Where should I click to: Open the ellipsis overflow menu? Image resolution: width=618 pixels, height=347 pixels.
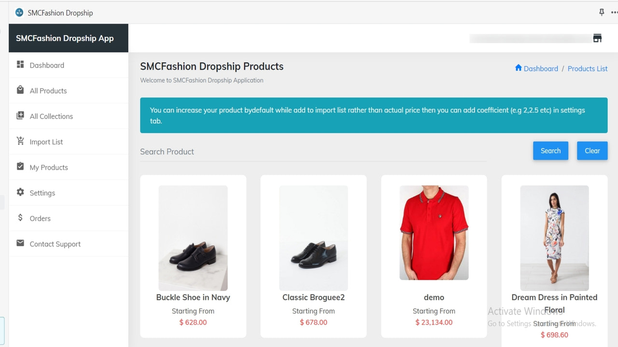click(615, 12)
